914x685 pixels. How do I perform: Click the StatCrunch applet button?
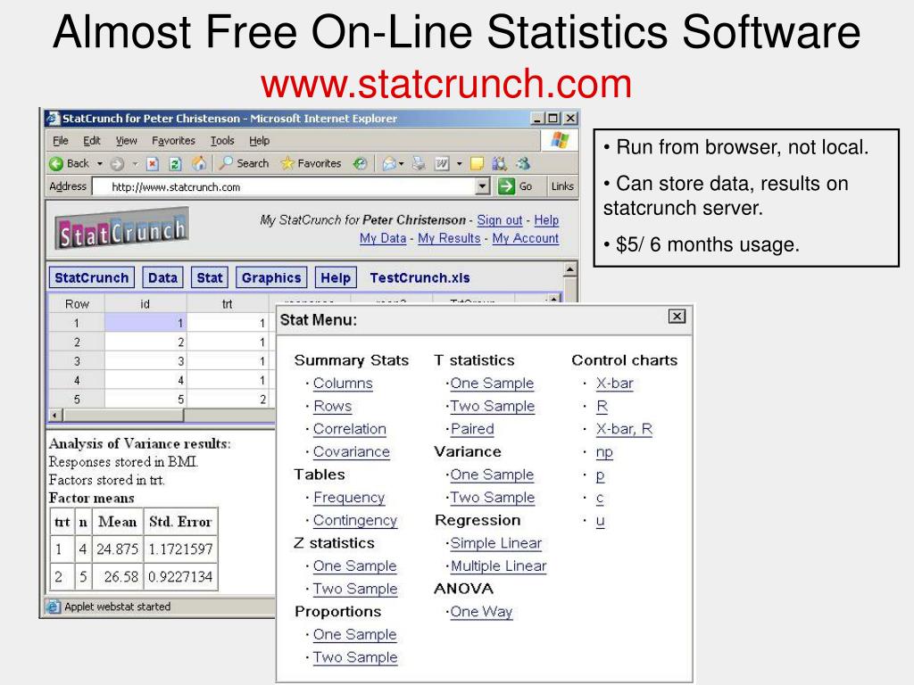92,278
